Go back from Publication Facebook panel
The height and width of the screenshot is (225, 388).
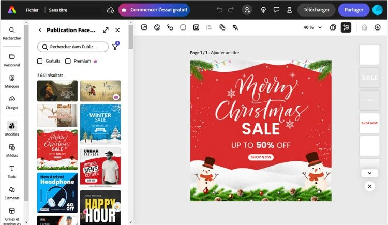point(40,30)
